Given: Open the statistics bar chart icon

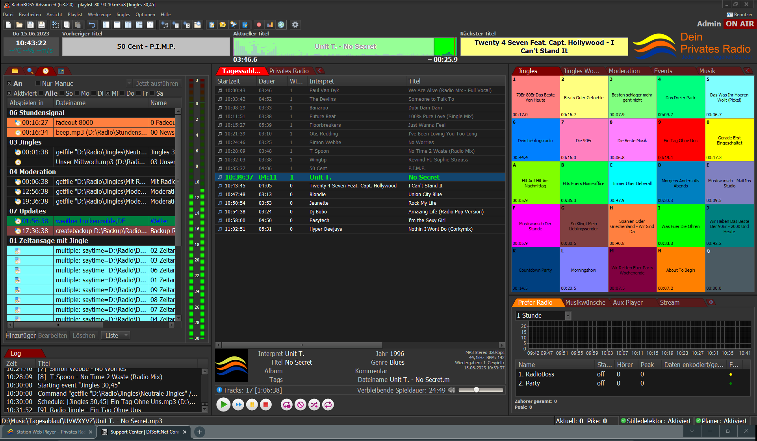Looking at the screenshot, I should point(270,24).
